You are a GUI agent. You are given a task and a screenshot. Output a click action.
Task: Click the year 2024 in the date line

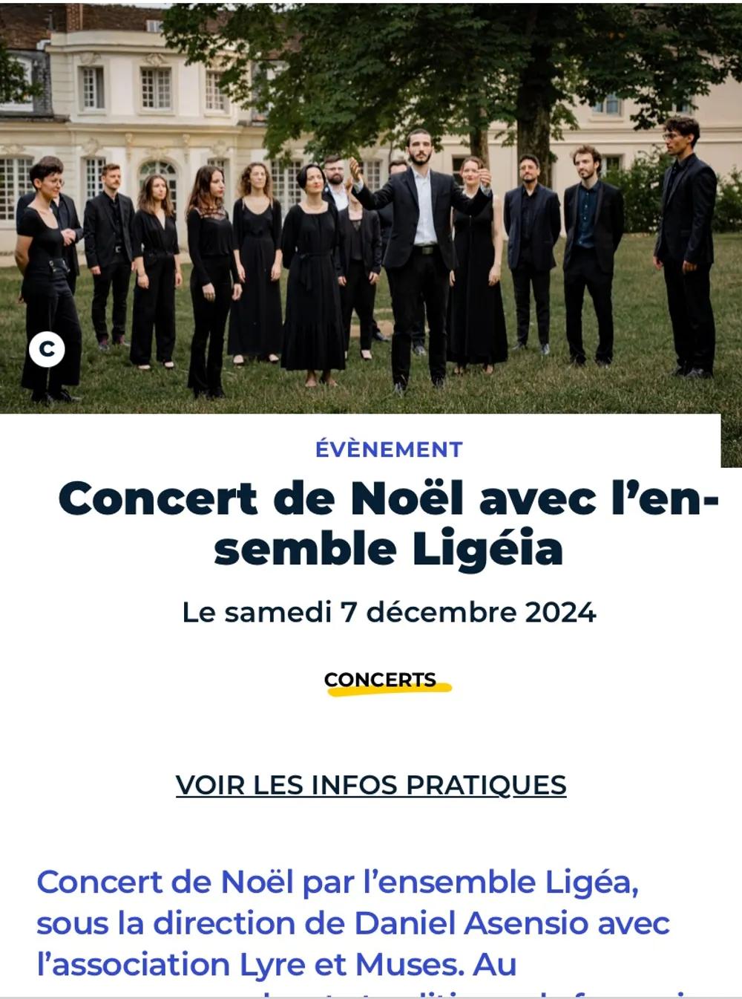(560, 613)
